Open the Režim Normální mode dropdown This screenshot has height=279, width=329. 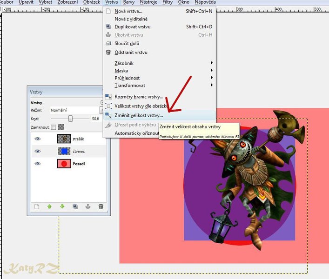76,110
